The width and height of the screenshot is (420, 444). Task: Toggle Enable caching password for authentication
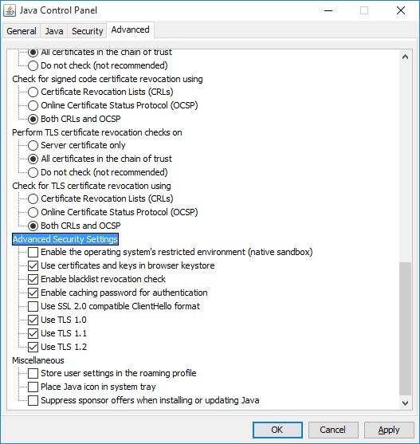[x=33, y=293]
